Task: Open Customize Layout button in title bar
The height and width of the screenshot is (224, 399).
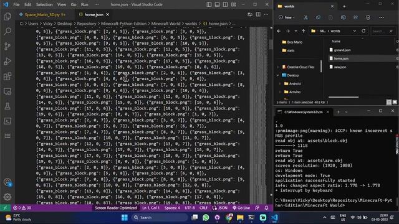Action: click(x=233, y=4)
